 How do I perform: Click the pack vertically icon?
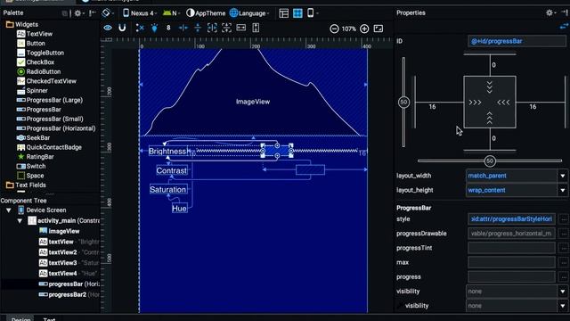[x=226, y=28]
